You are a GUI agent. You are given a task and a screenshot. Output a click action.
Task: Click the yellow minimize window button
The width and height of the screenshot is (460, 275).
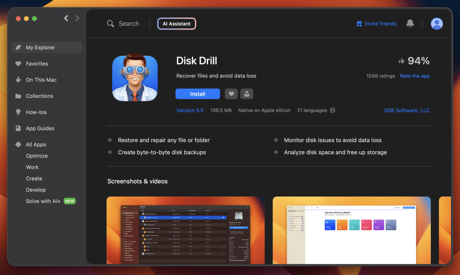26,18
